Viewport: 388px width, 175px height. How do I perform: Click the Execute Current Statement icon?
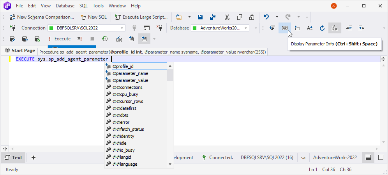tap(80, 39)
